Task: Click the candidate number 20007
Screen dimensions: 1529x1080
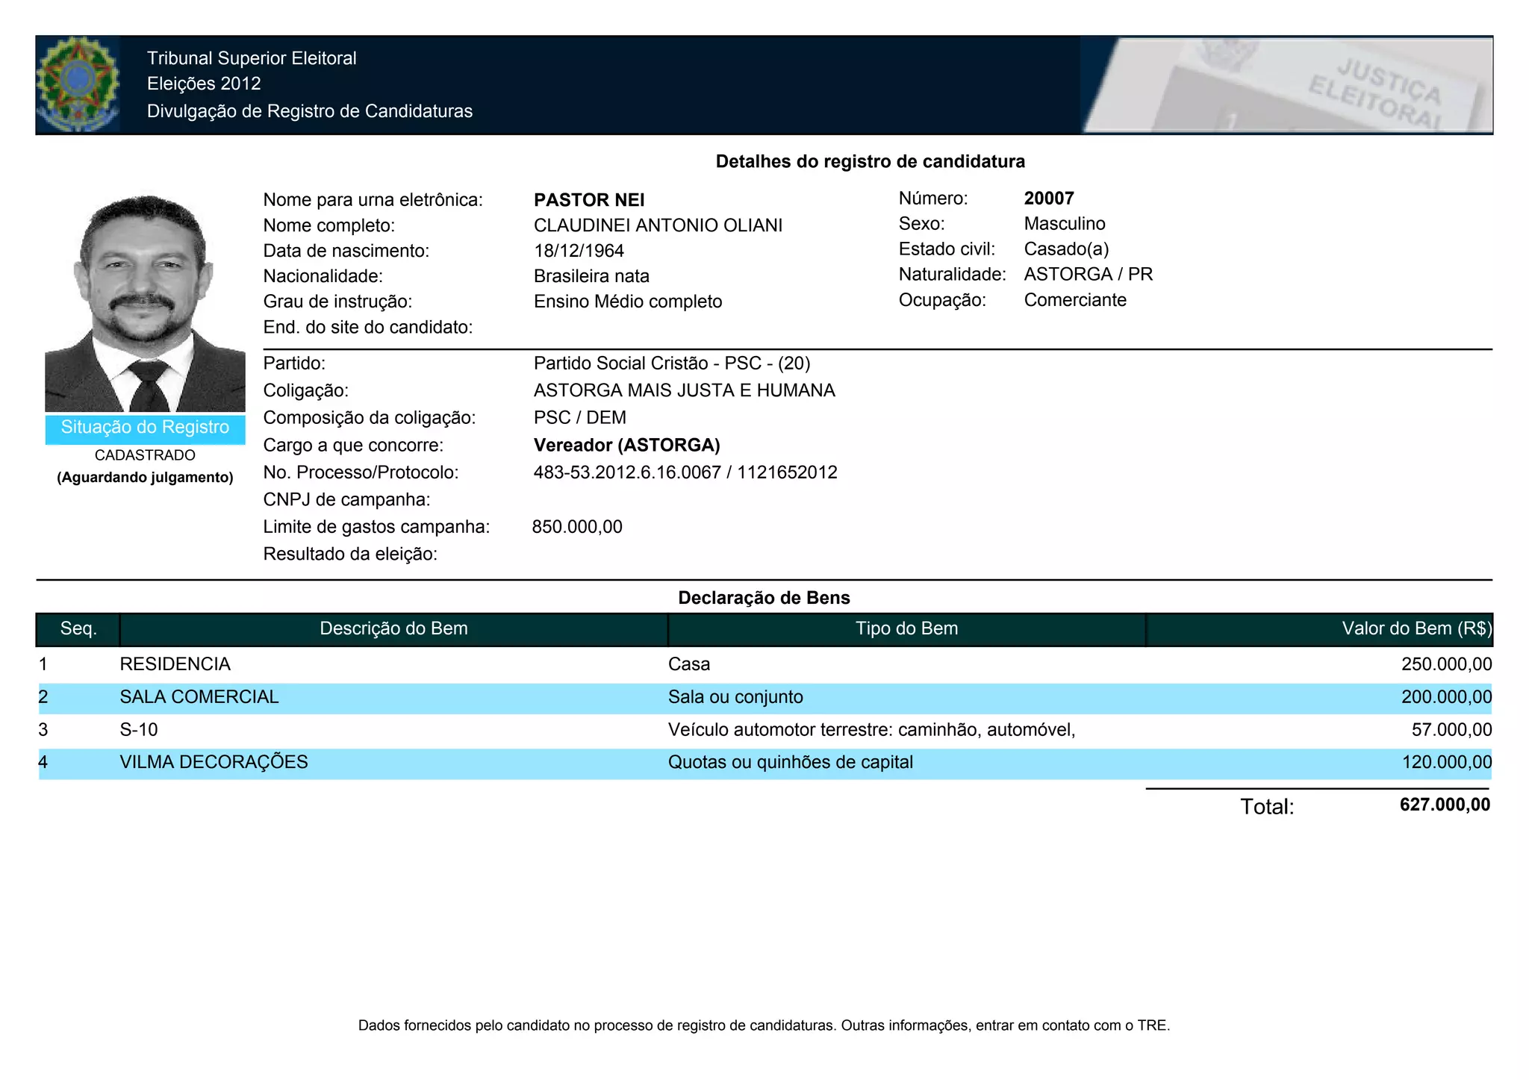Action: pos(1049,199)
